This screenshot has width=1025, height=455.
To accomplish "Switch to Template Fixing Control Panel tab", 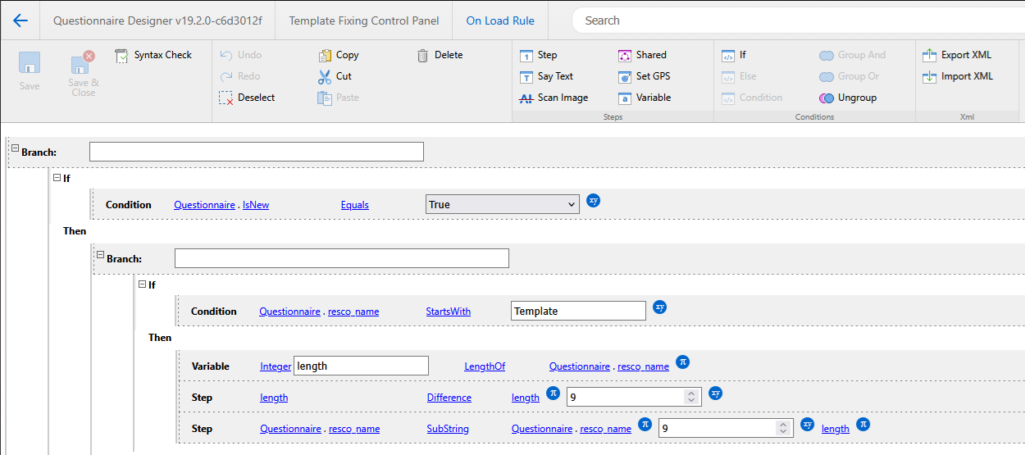I will point(364,20).
